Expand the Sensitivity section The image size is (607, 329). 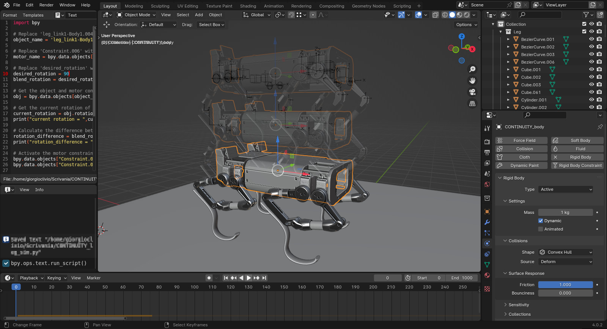pos(518,305)
